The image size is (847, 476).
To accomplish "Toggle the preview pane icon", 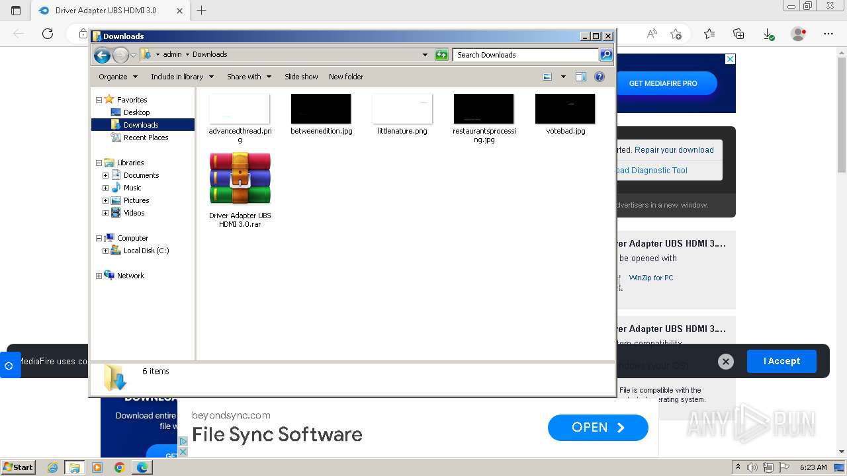I will coord(581,77).
